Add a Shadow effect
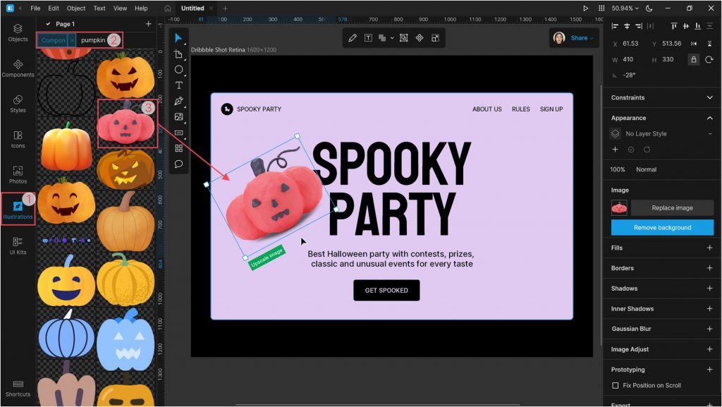722x407 pixels. [709, 288]
